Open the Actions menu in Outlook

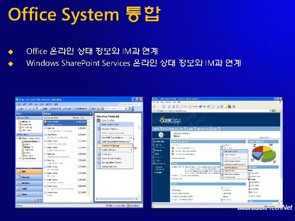49,104
